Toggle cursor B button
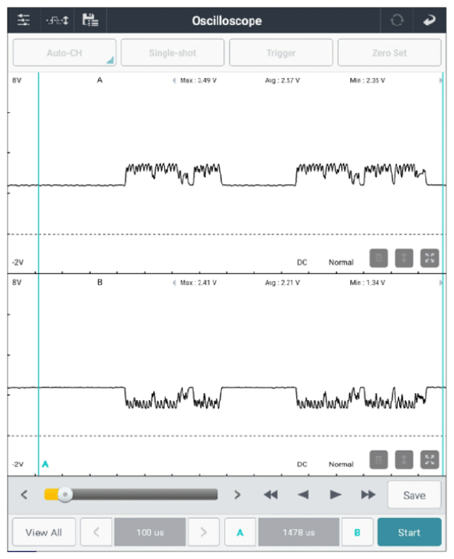The image size is (454, 559). pyautogui.click(x=357, y=532)
